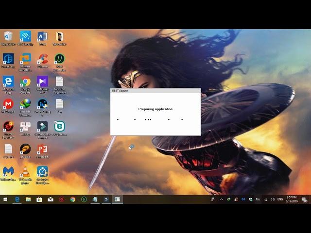
Task: Open the Mail app on the taskbar
Action: click(51, 200)
